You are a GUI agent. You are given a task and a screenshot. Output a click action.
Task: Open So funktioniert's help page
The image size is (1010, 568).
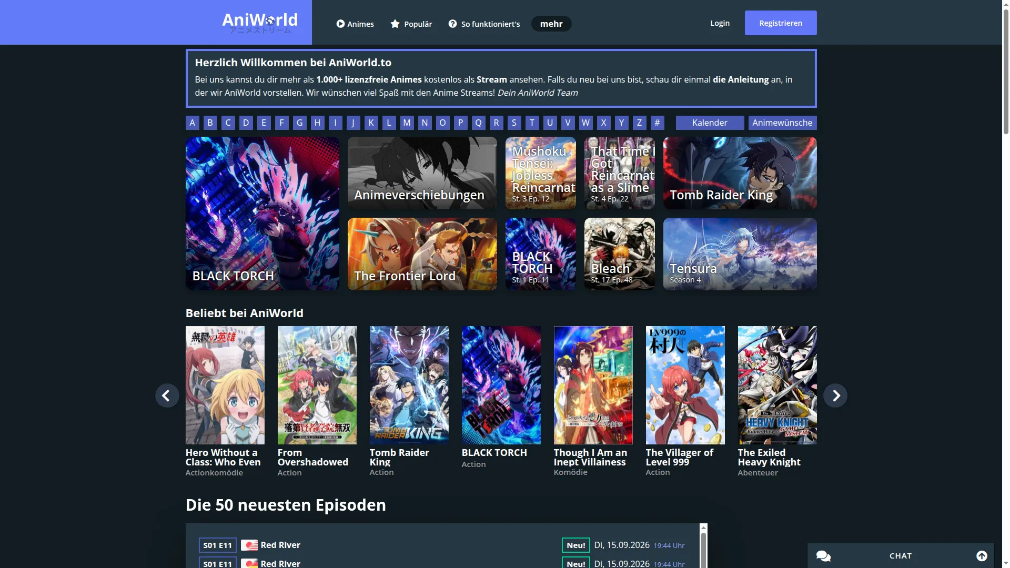pyautogui.click(x=484, y=24)
